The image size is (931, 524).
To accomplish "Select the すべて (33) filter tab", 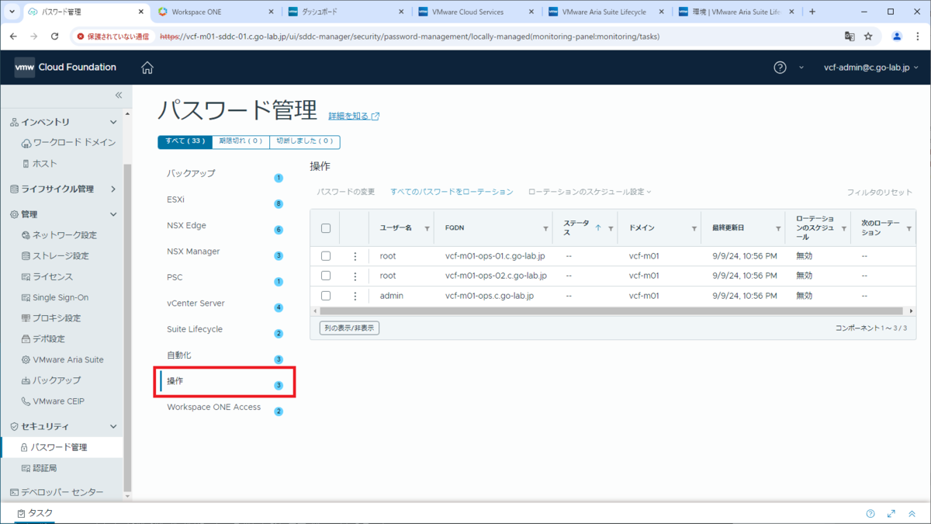I will point(185,141).
